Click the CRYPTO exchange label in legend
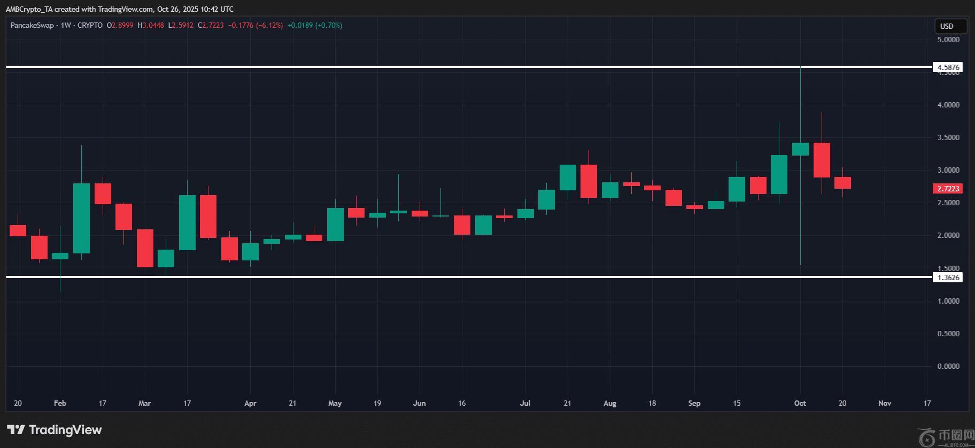975x448 pixels. 90,25
